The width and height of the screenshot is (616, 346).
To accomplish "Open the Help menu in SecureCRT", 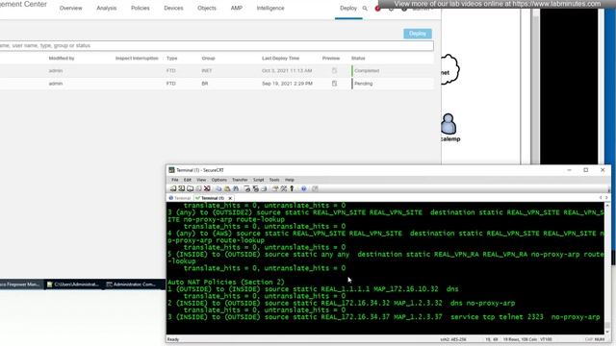I will tap(290, 180).
